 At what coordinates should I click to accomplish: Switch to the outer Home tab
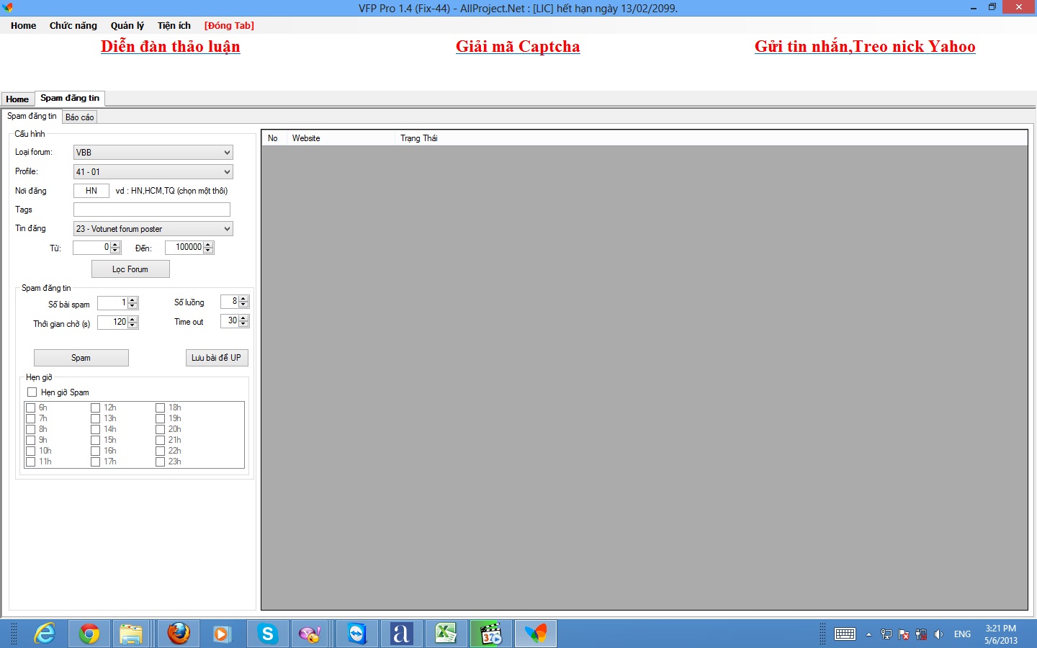click(17, 99)
